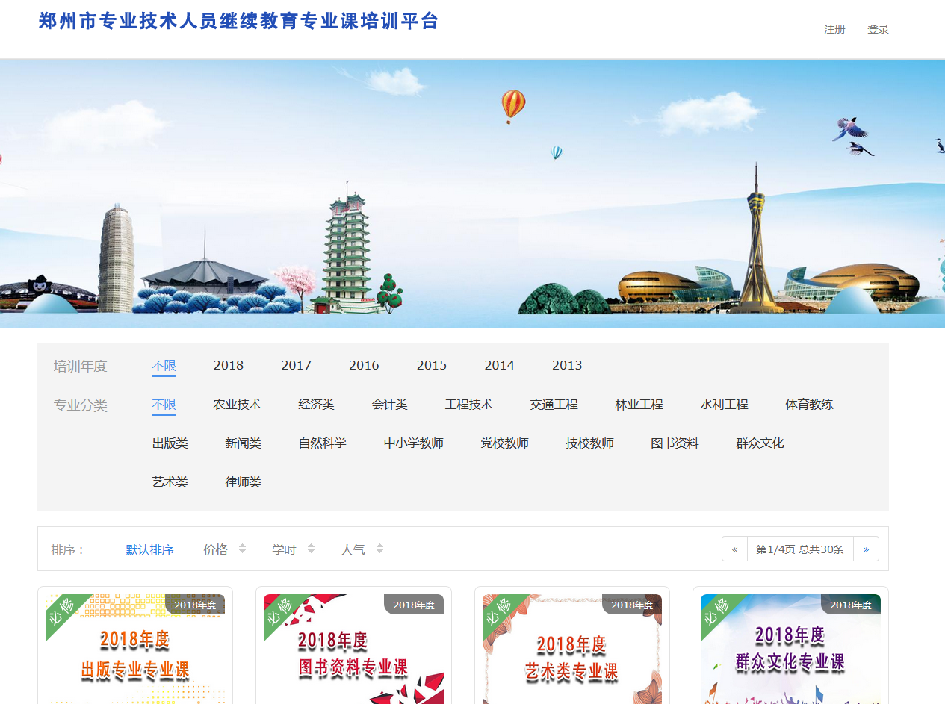
Task: Select 不限 for training year filter
Action: (x=164, y=365)
